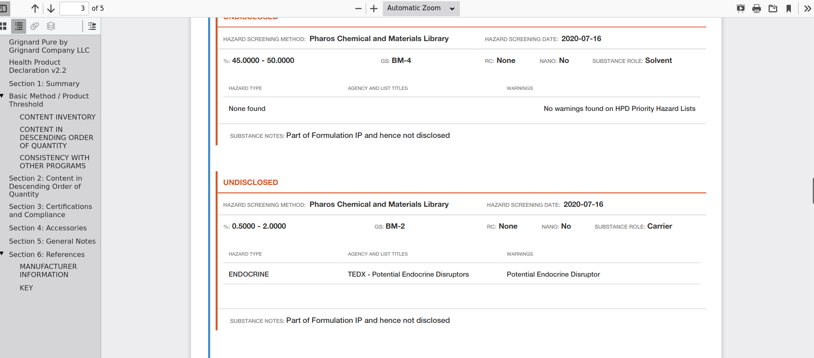814x358 pixels.
Task: Click the Potential Endocrine Disruptor warning
Action: [553, 274]
